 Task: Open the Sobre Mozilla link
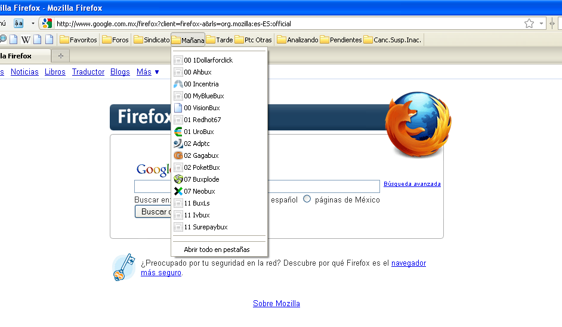pyautogui.click(x=276, y=303)
